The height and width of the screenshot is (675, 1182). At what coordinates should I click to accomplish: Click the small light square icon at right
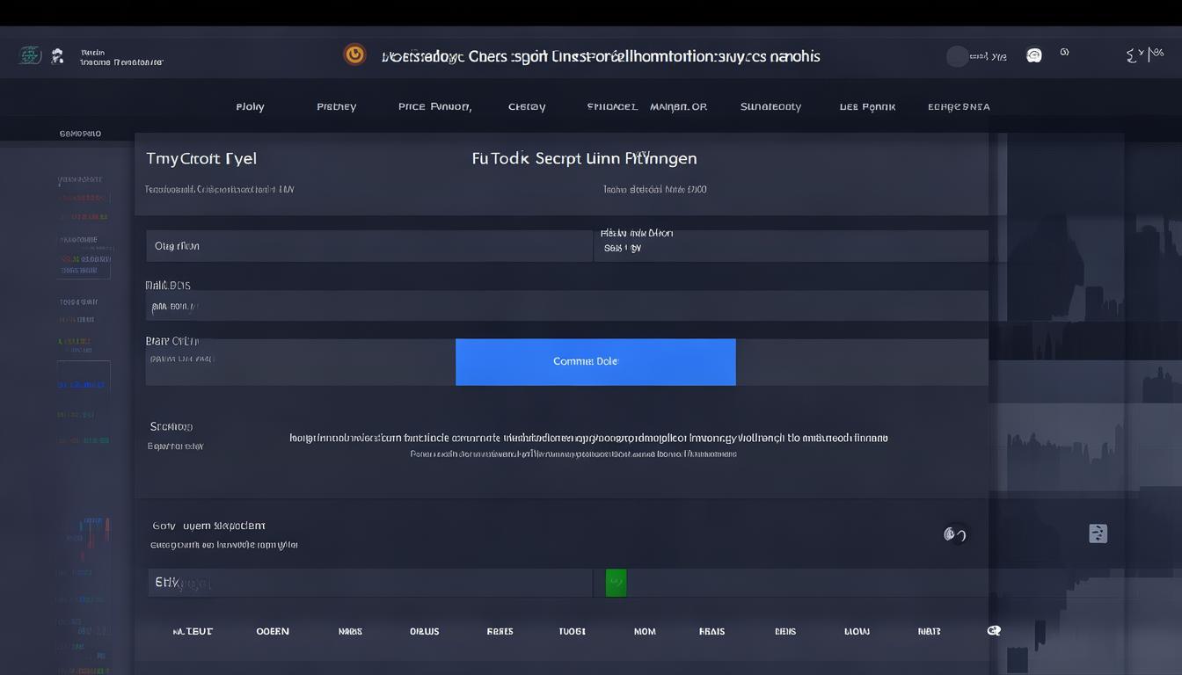tap(1098, 533)
